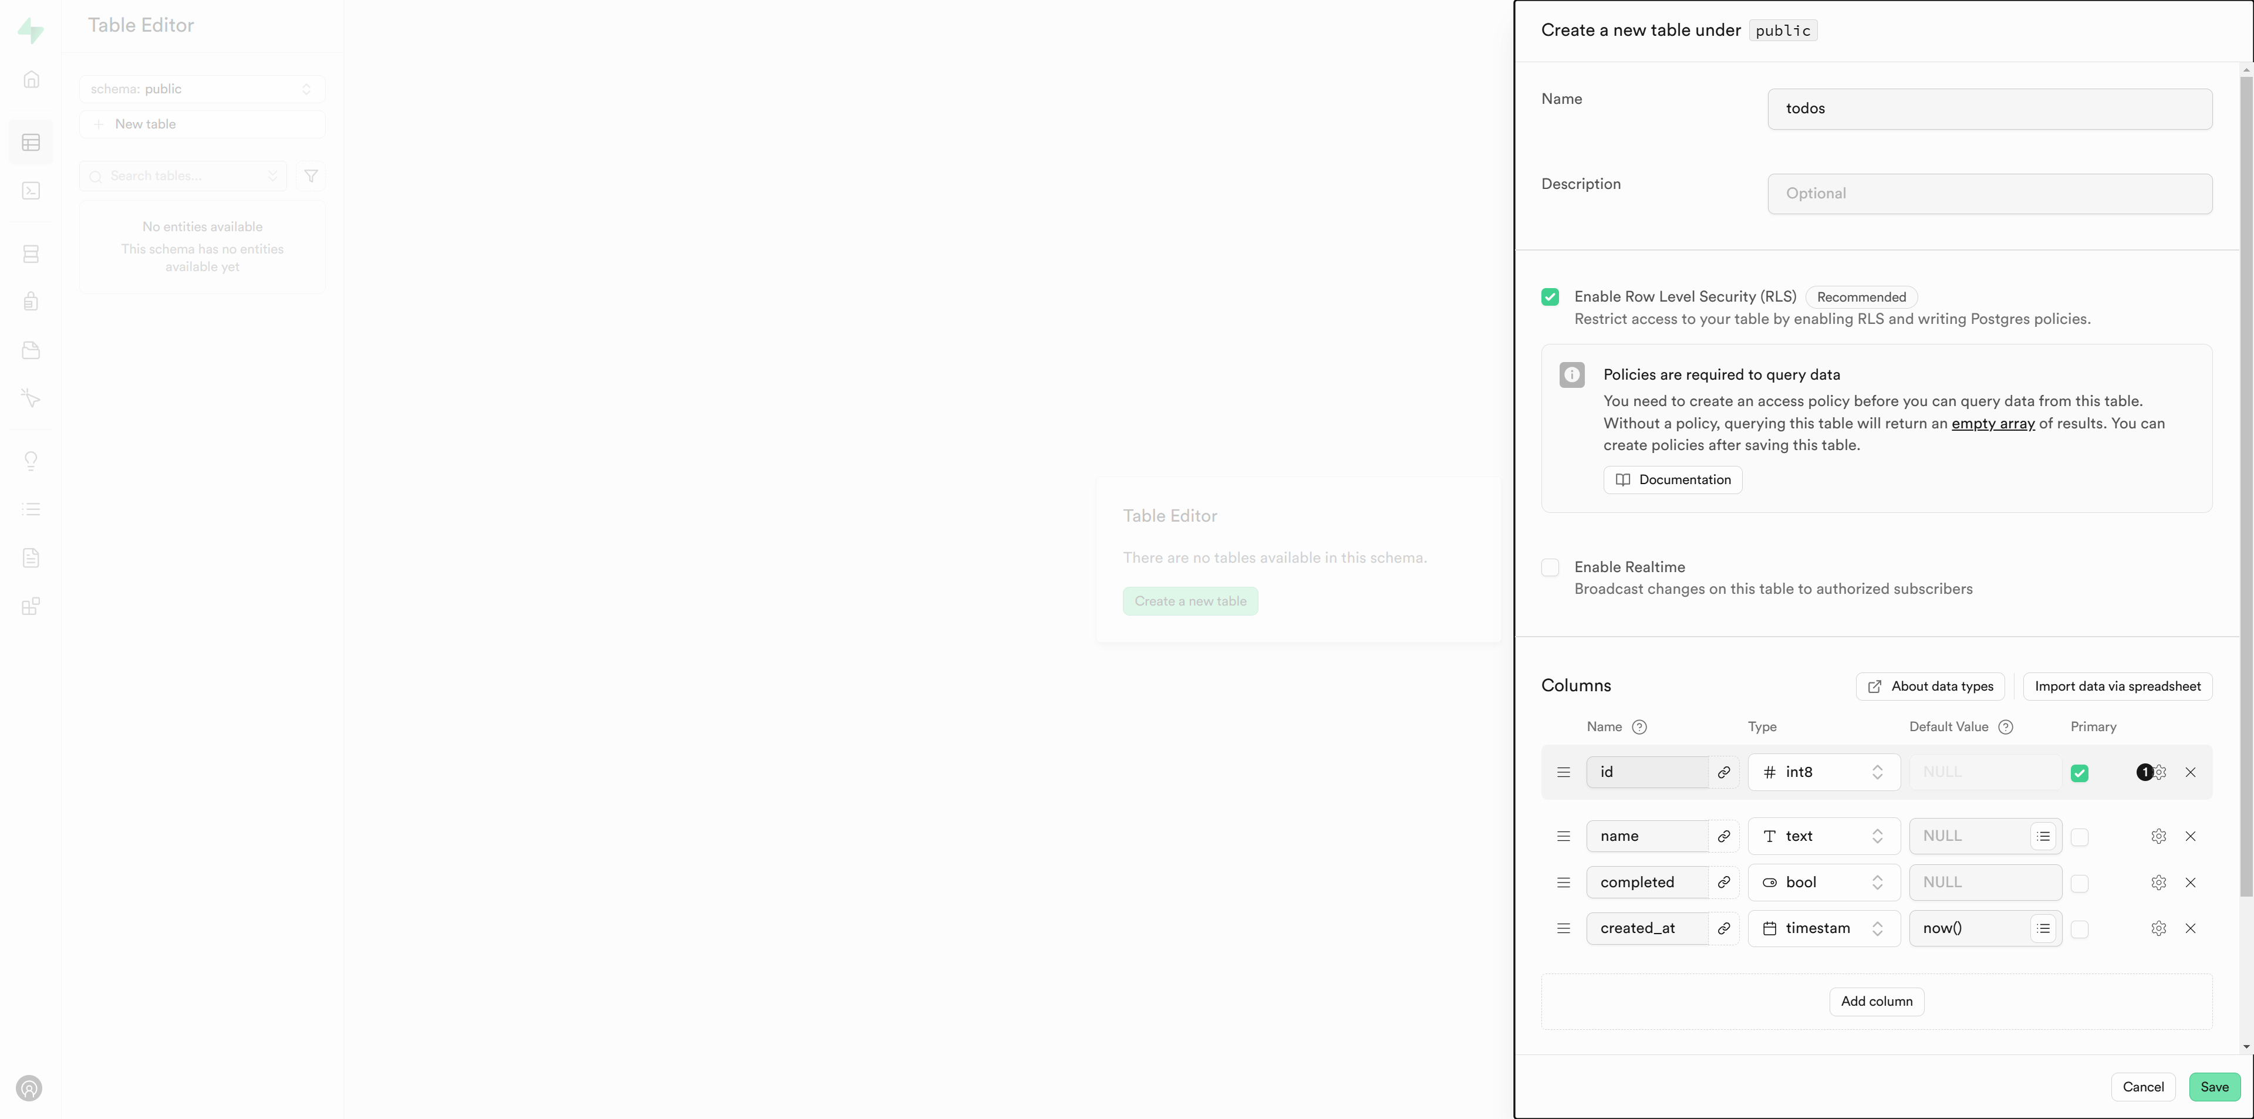
Task: Open the settings gear on the name column
Action: 2159,836
